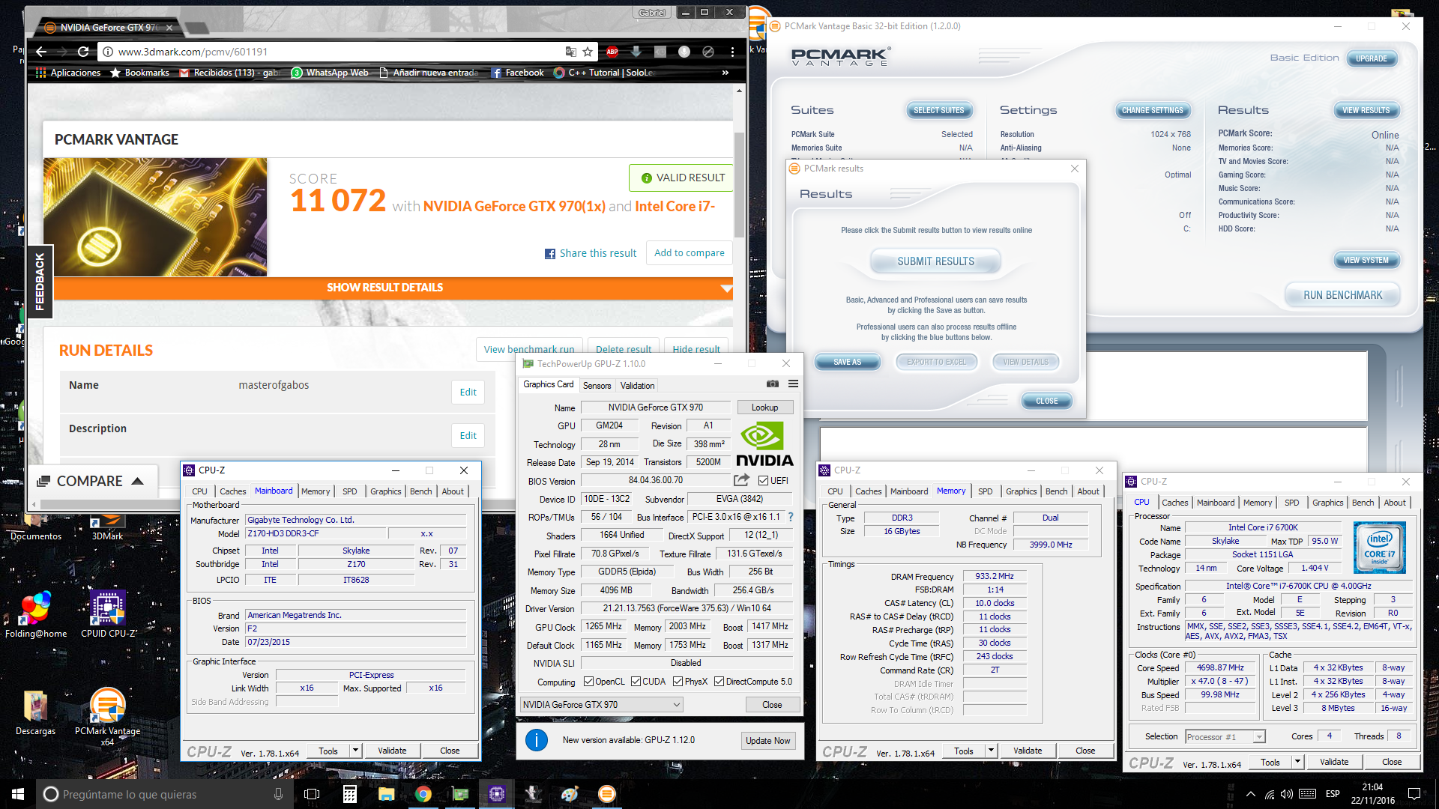The image size is (1439, 809).
Task: Click the Lookup button in GPU-Z
Action: [764, 407]
